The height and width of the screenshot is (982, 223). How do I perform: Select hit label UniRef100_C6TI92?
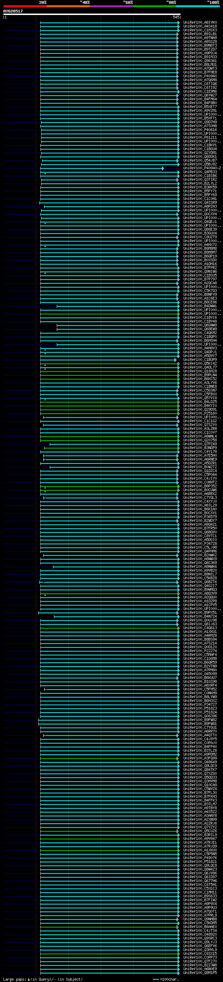[200, 88]
